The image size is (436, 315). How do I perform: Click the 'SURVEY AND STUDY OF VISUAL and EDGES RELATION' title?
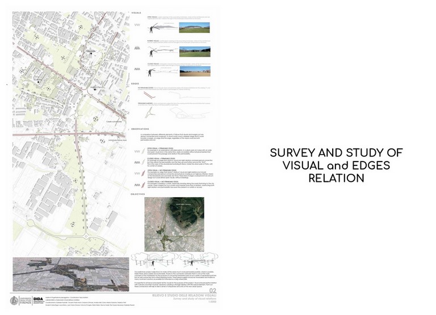tap(335, 165)
